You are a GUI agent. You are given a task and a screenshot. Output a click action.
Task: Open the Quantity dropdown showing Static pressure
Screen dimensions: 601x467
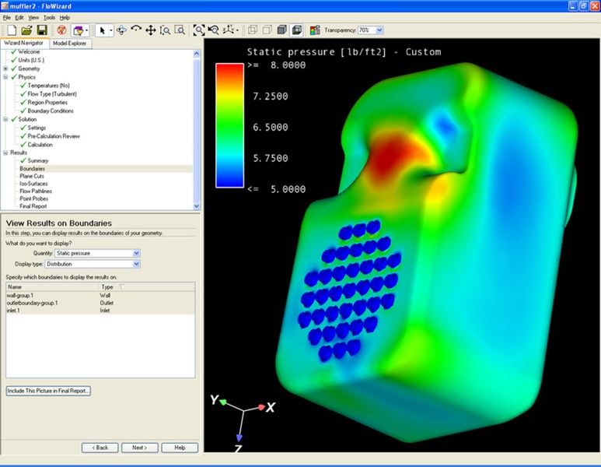click(97, 253)
